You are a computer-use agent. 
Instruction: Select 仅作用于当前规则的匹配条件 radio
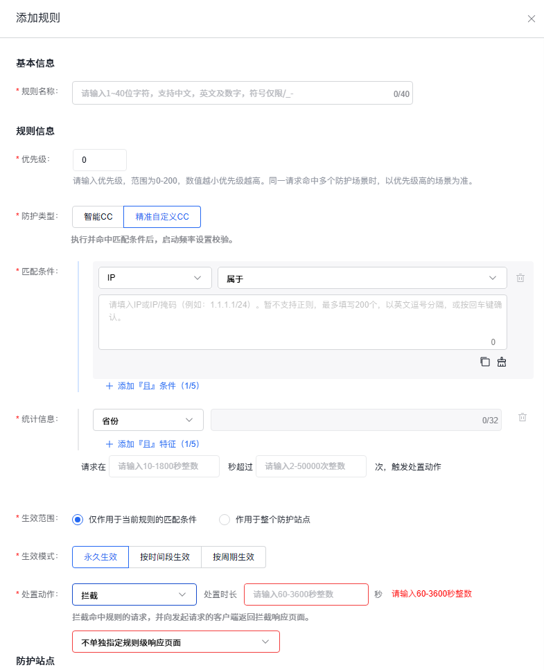coord(78,520)
